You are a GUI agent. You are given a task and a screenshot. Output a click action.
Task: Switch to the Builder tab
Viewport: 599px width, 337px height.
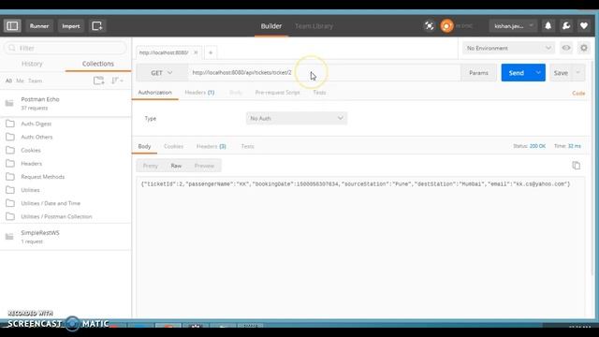point(271,26)
